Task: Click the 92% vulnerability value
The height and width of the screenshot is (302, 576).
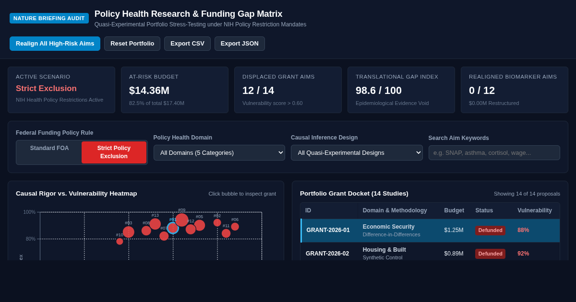Action: point(523,254)
